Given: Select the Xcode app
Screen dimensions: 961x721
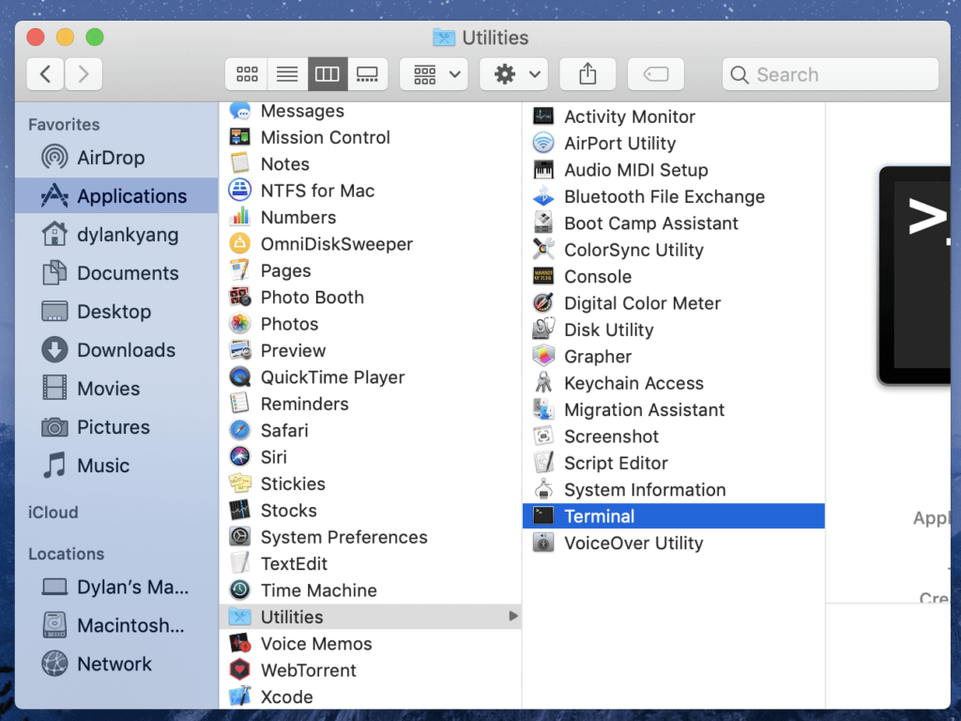Looking at the screenshot, I should (370, 698).
